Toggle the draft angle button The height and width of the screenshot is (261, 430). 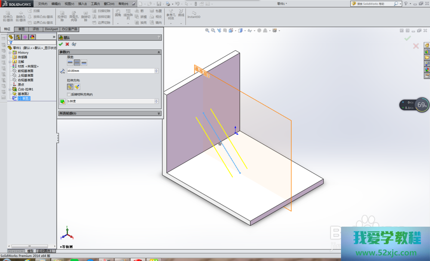coord(62,101)
